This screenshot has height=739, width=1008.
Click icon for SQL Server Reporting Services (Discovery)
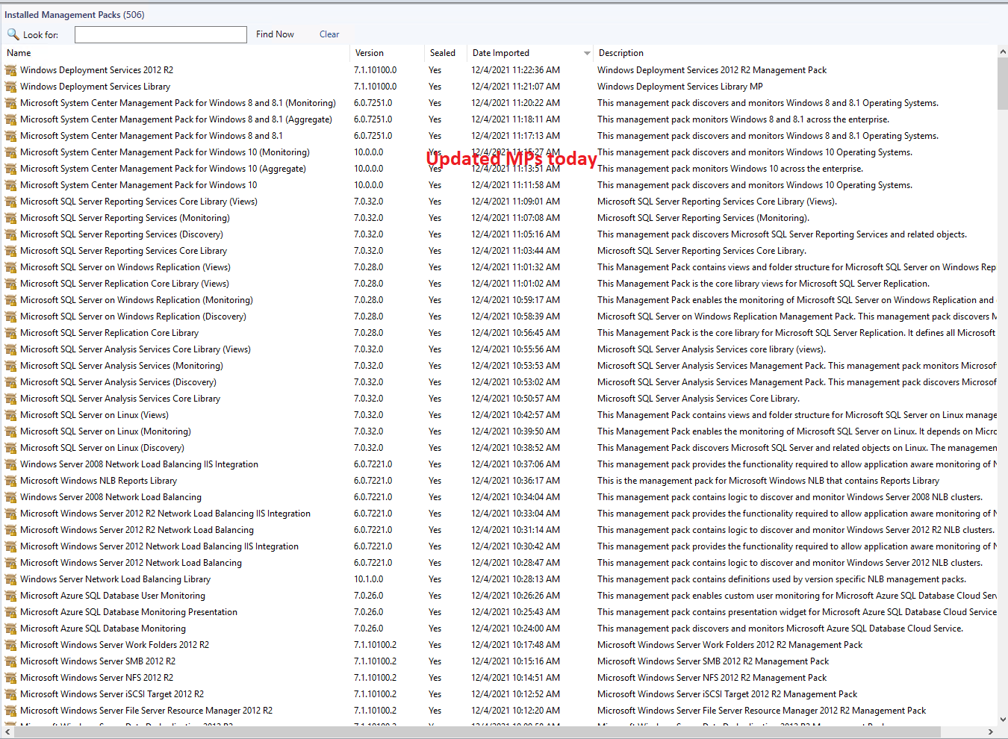pos(10,234)
